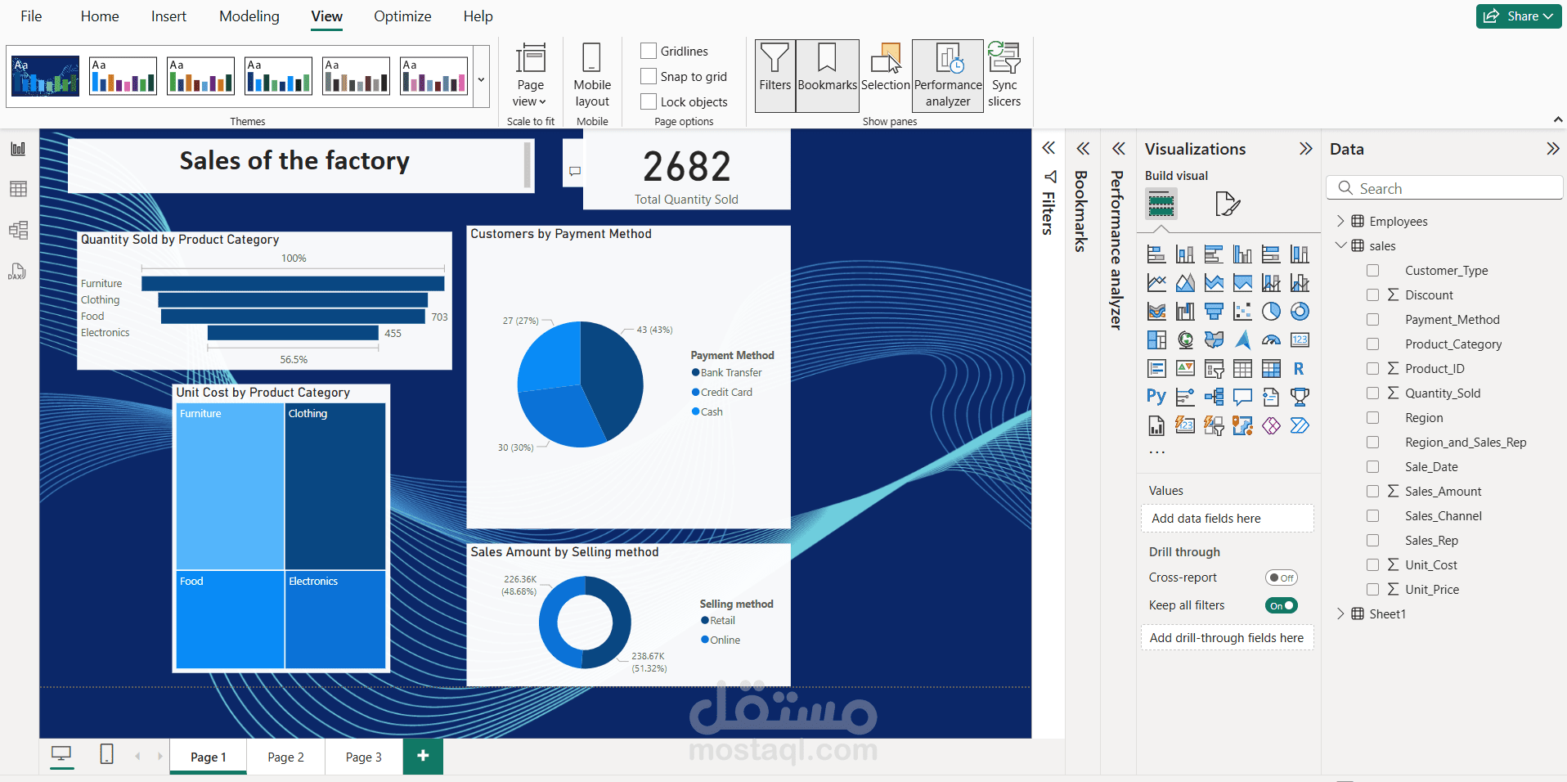Click the Search field in Data pane
1567x782 pixels.
[1444, 188]
